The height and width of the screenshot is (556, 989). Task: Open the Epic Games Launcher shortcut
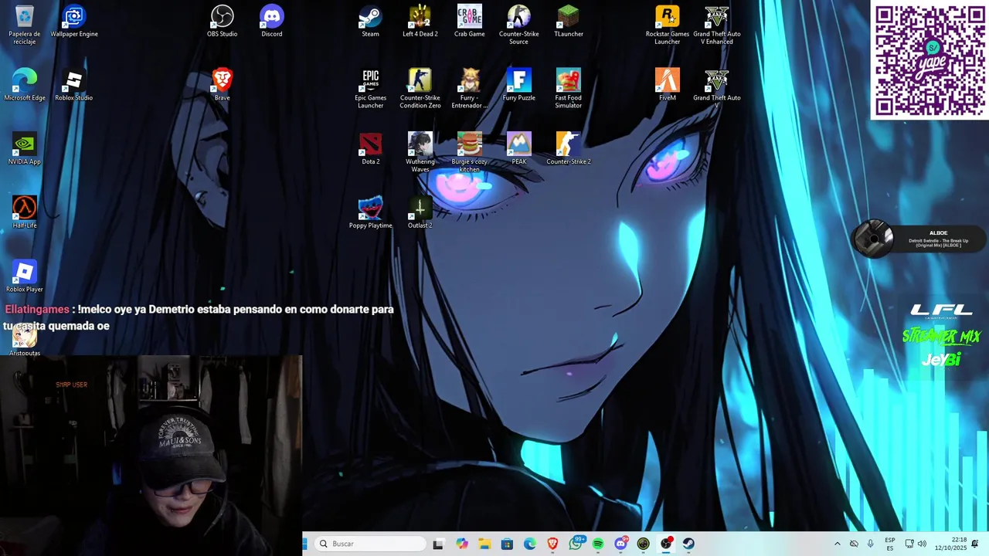(x=371, y=89)
